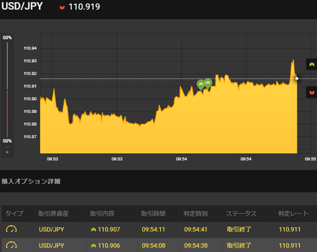Image resolution: width=317 pixels, height=252 pixels.
Task: Open the USD/JPY link in first row
Action: pos(52,230)
